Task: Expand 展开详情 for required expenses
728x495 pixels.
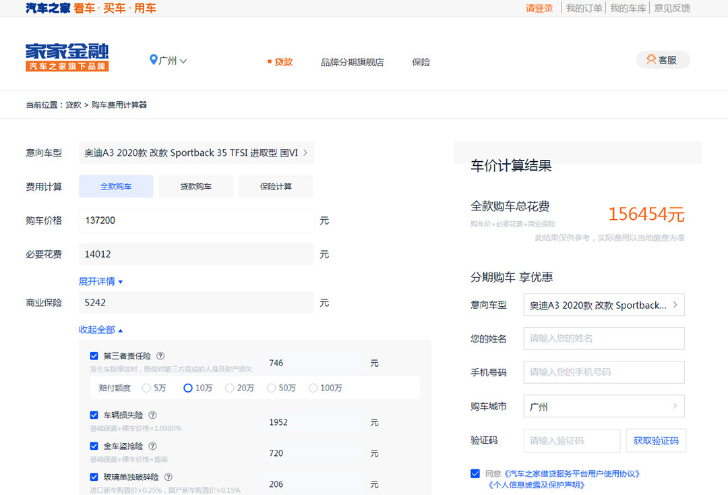Action: (100, 281)
